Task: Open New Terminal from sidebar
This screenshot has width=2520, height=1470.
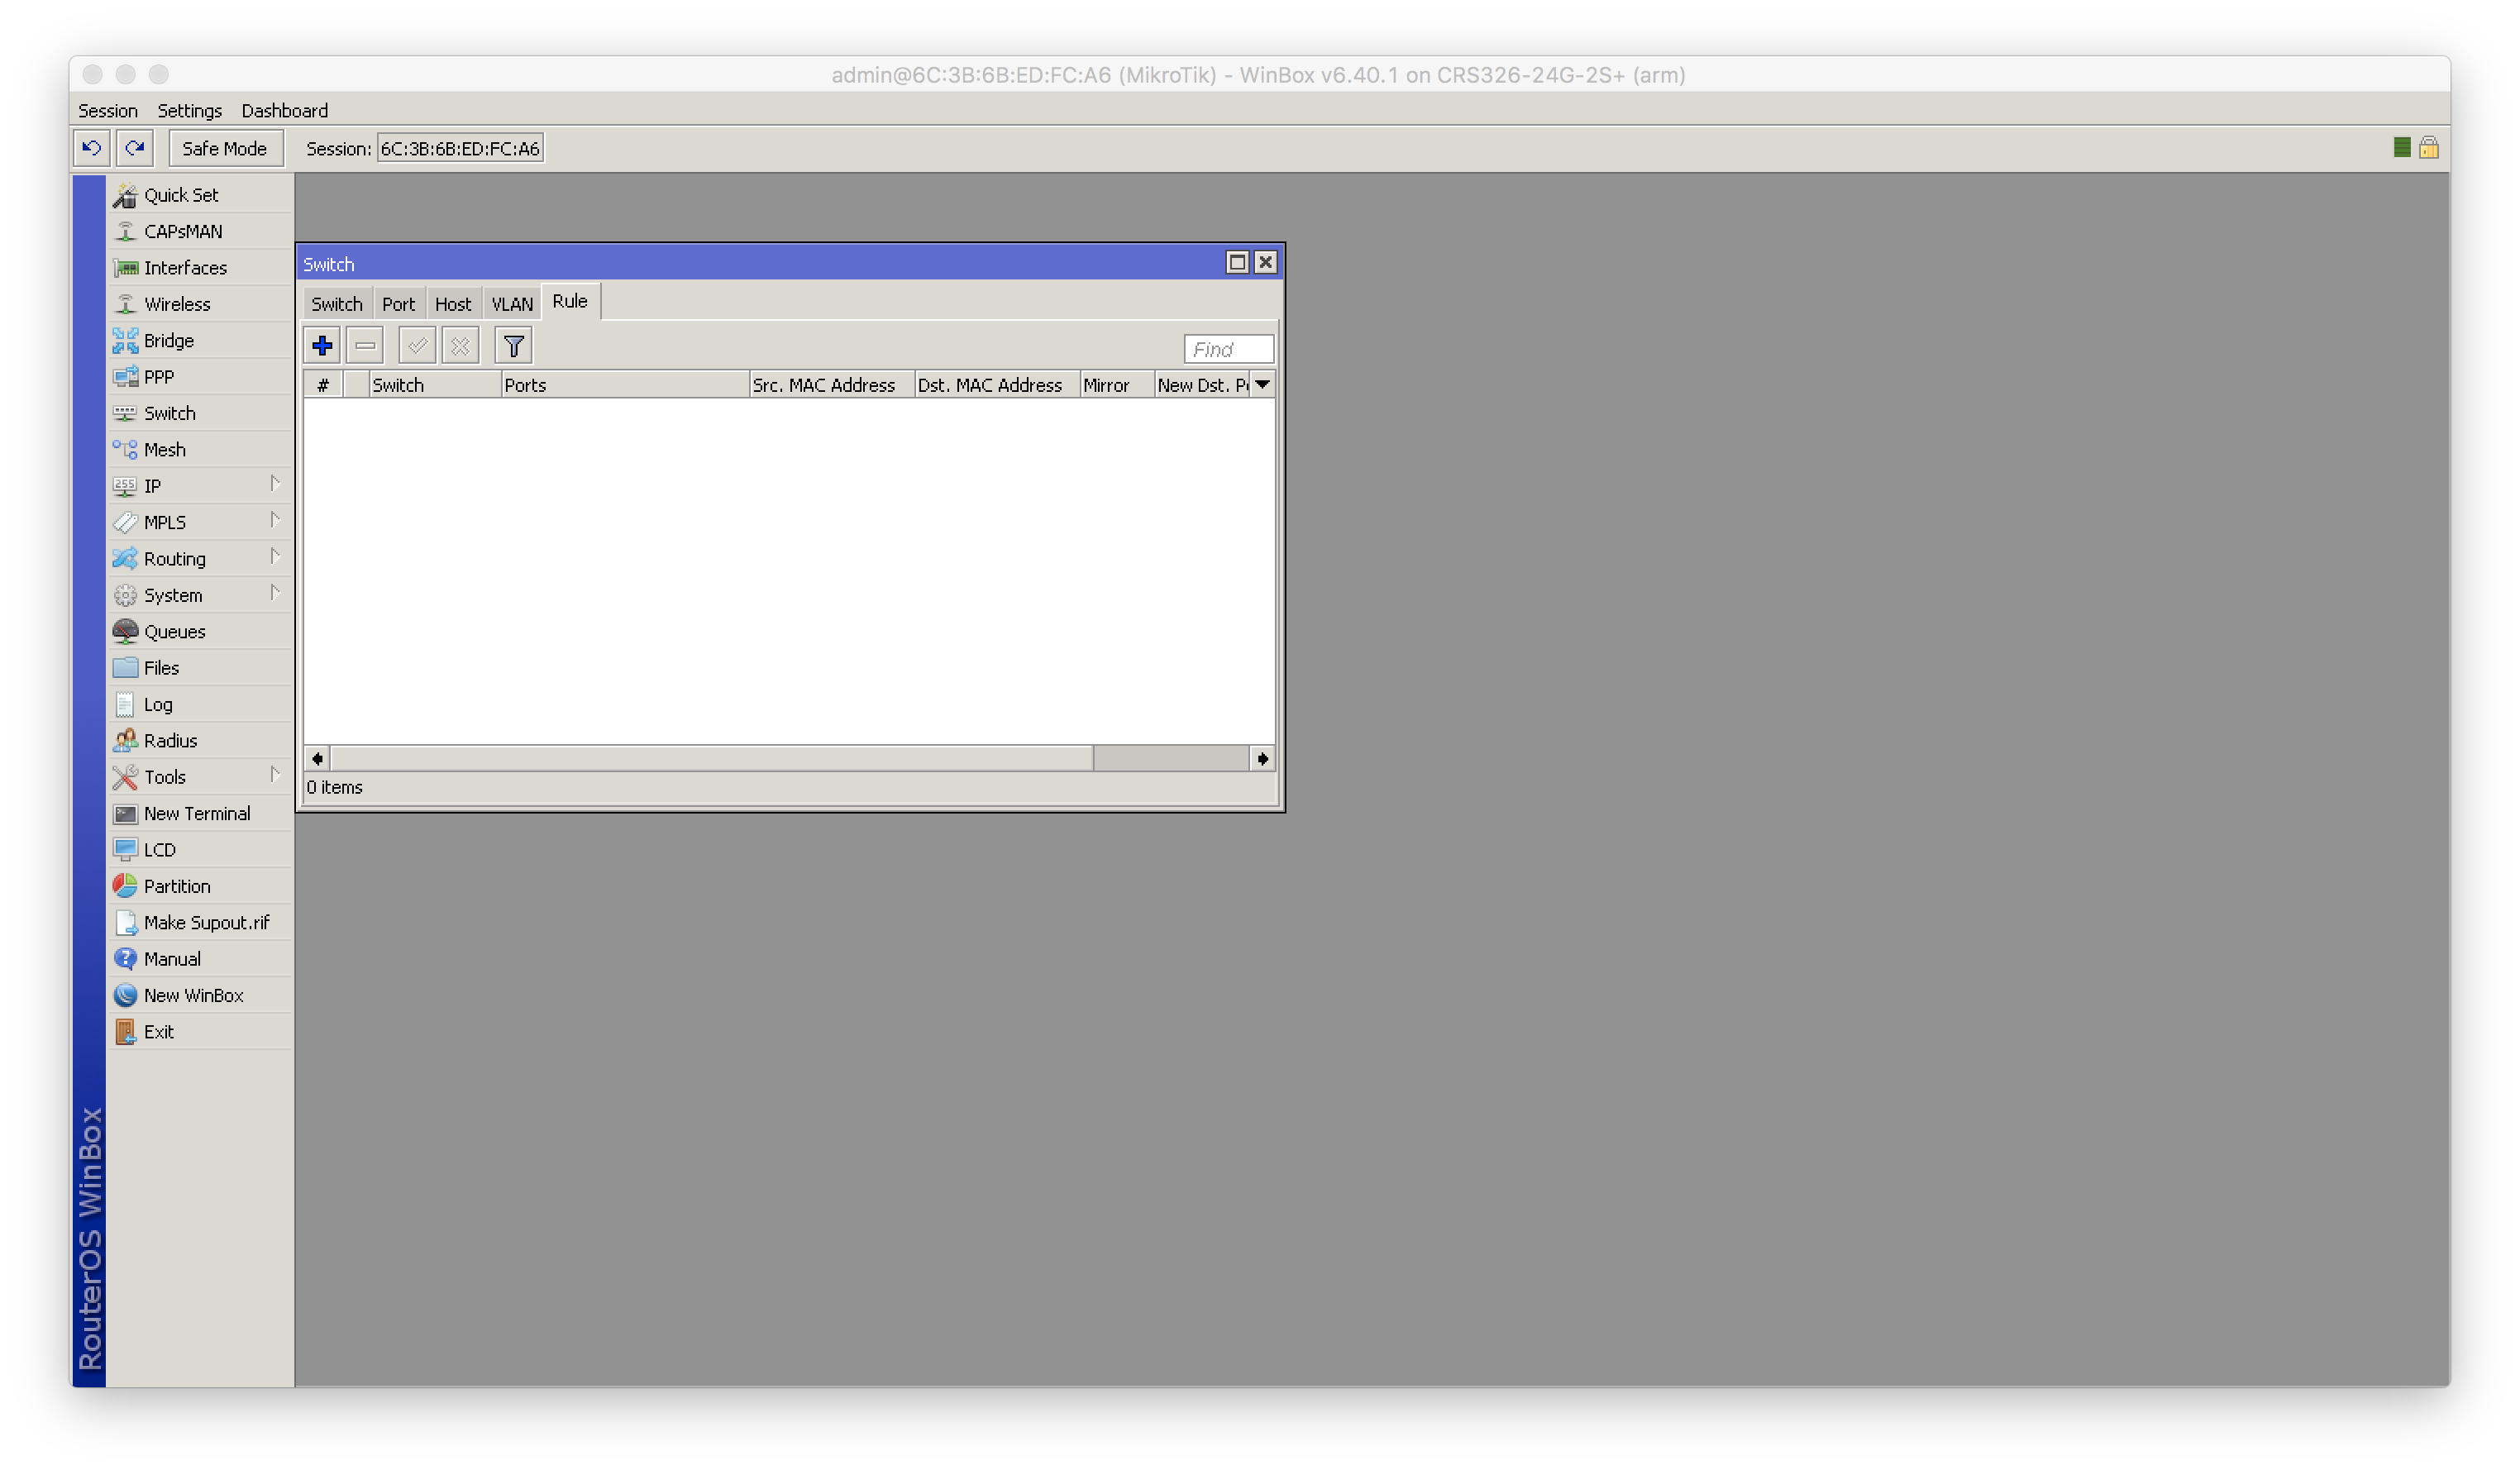Action: click(196, 814)
